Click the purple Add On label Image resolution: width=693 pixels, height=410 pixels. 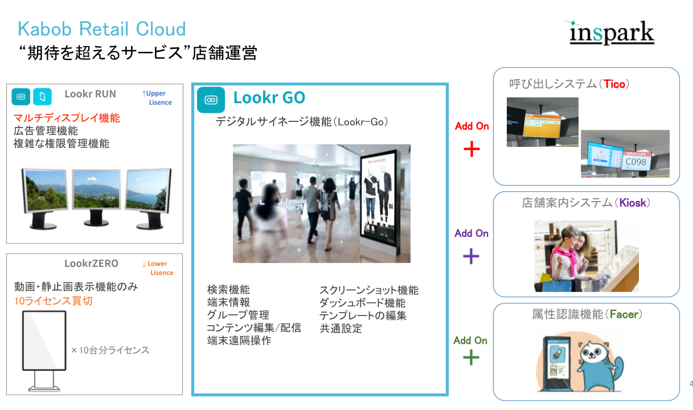point(471,233)
